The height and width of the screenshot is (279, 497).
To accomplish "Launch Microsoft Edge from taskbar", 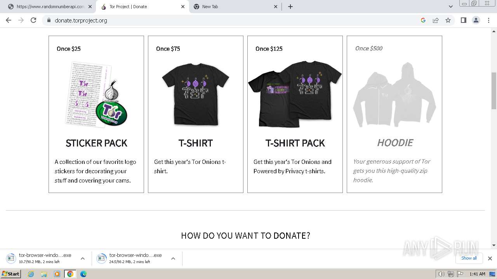I will [x=83, y=274].
